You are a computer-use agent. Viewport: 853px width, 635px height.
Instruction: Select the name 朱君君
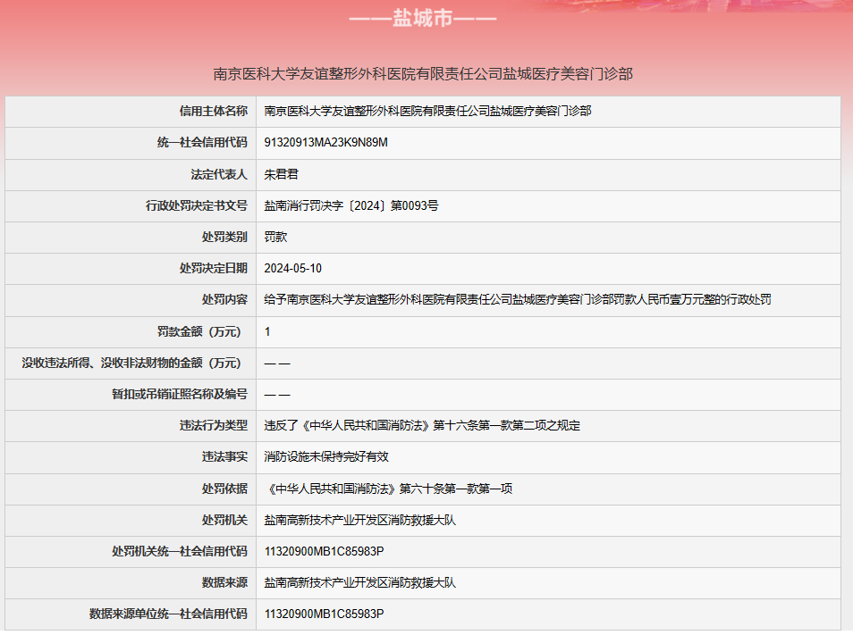(282, 174)
